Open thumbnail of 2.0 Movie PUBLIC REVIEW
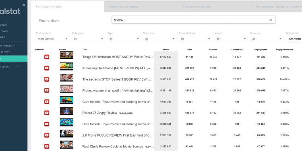Screen dimensions: 302x151 66,133
